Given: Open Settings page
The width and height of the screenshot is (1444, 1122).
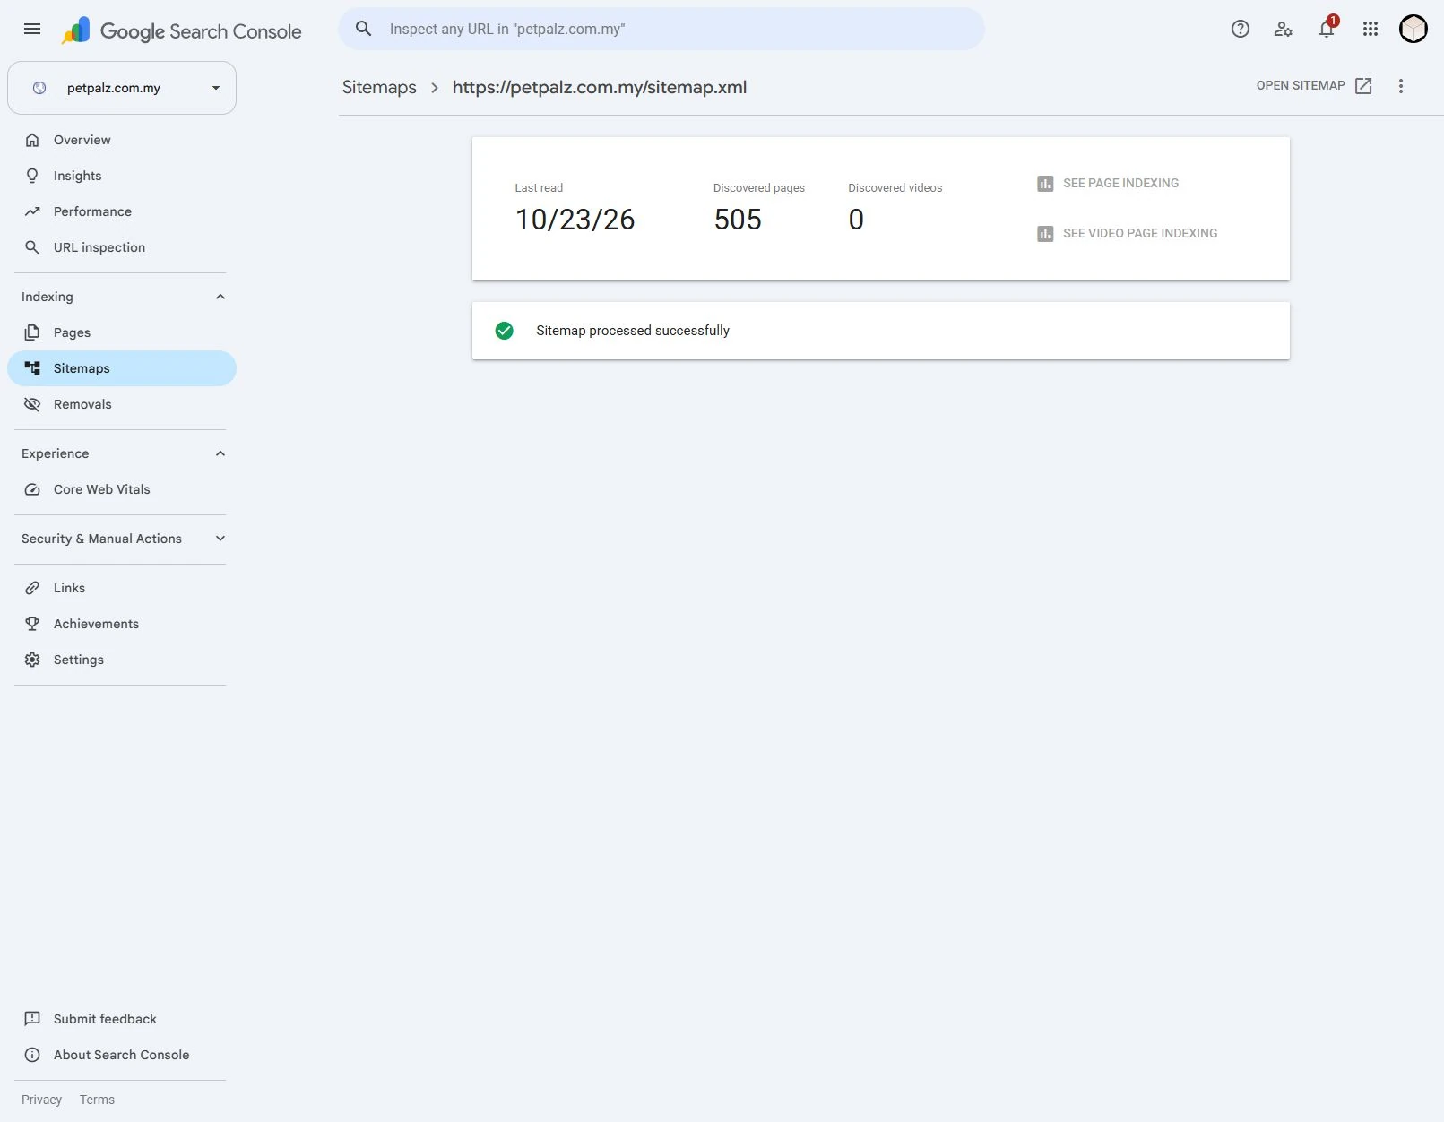Looking at the screenshot, I should coord(122,660).
